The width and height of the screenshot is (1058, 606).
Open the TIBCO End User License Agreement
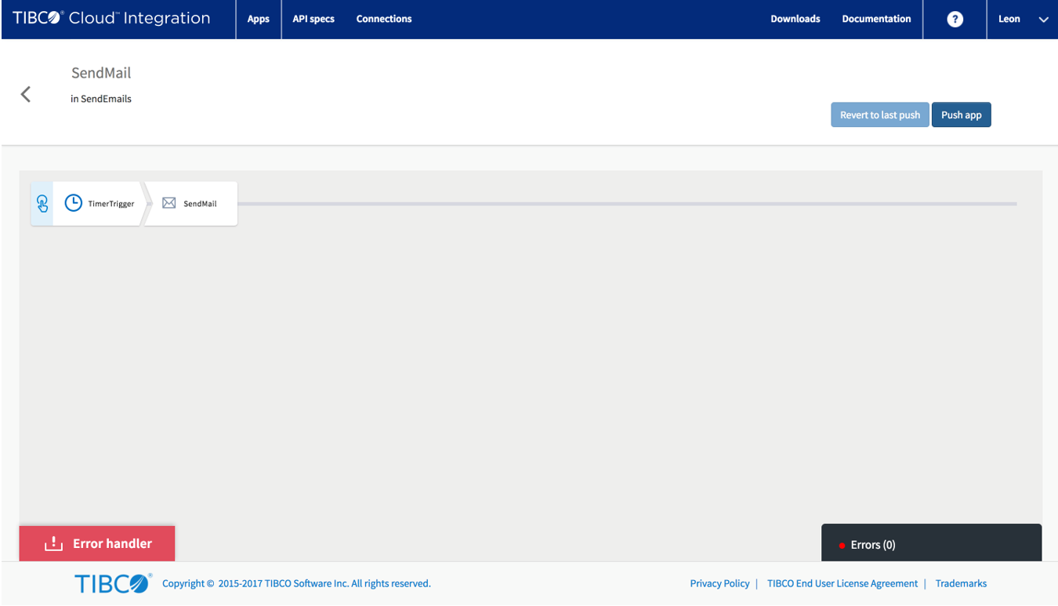(842, 583)
